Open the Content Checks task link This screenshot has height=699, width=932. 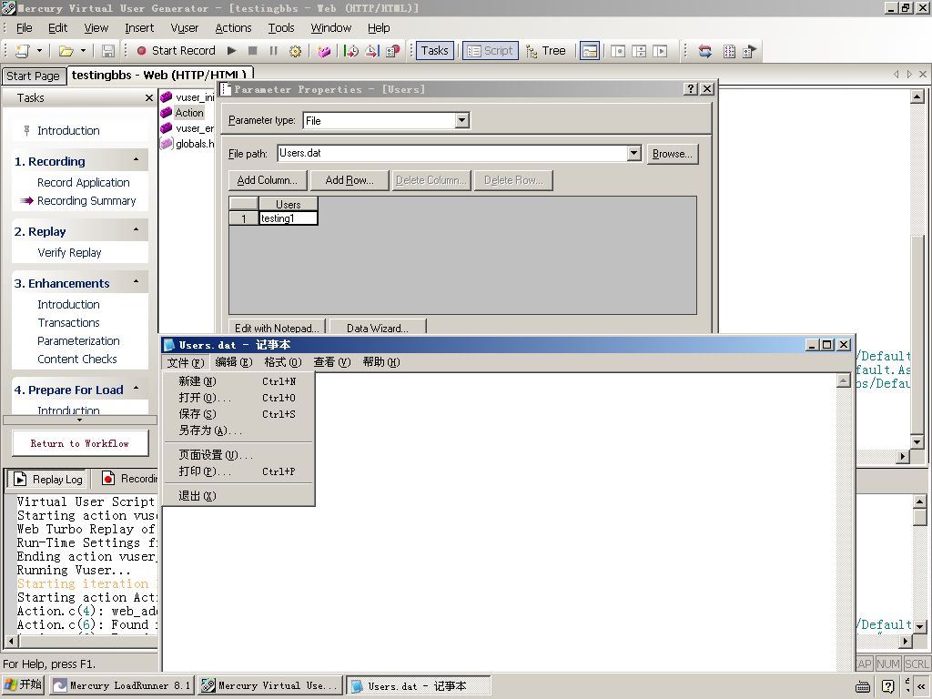(77, 359)
